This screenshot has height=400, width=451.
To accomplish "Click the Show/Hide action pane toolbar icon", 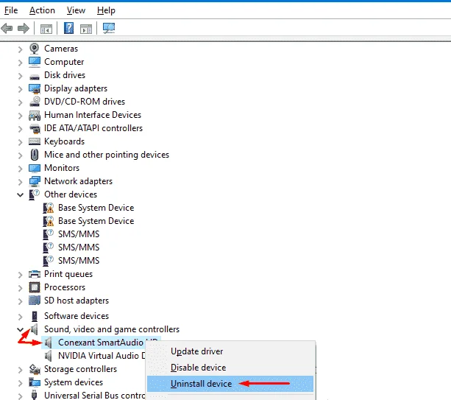I will [x=86, y=29].
